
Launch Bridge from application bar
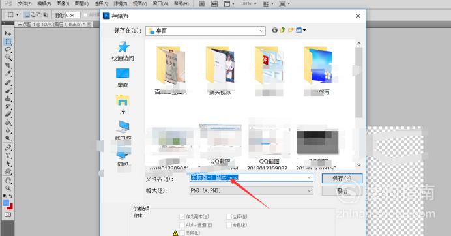(x=202, y=4)
